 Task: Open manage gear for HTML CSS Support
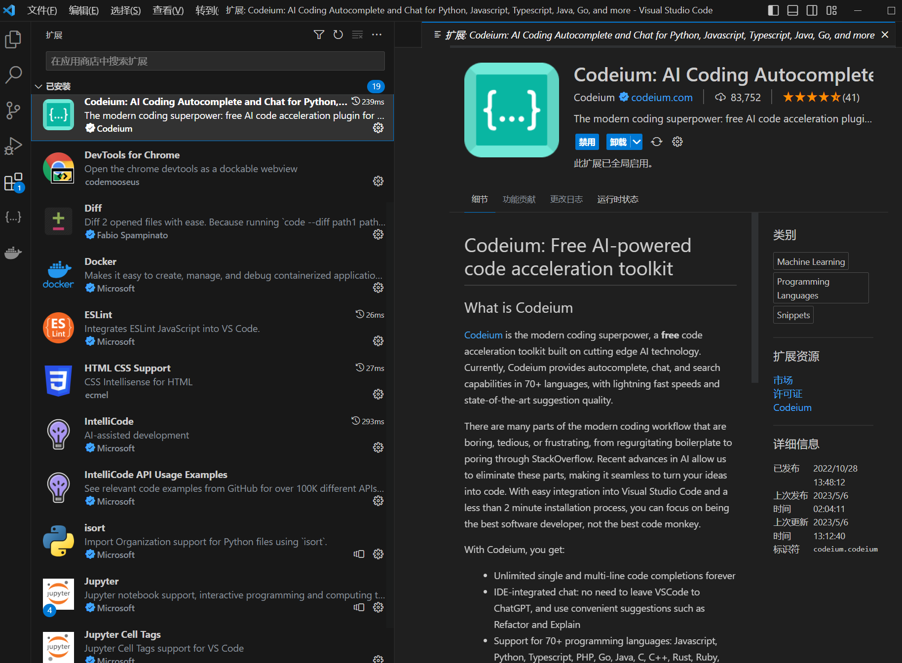378,394
